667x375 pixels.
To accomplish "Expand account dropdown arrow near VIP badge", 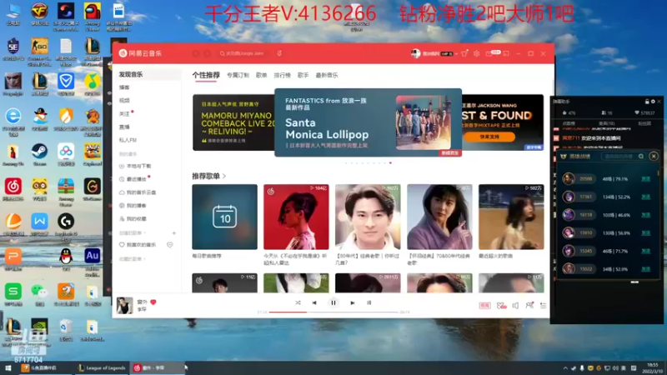I will click(x=456, y=54).
